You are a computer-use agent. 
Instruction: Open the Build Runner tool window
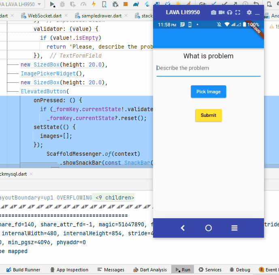(x=23, y=270)
